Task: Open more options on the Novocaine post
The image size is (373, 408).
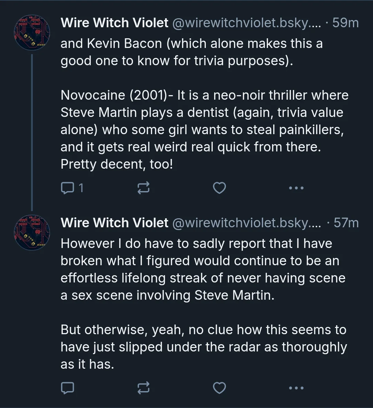Action: click(x=296, y=188)
